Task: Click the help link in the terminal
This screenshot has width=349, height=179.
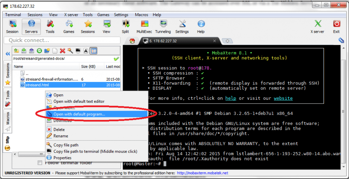Action: tap(231, 98)
